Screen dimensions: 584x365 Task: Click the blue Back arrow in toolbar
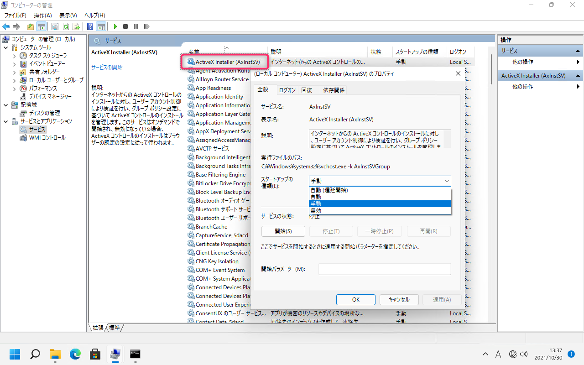click(x=6, y=26)
